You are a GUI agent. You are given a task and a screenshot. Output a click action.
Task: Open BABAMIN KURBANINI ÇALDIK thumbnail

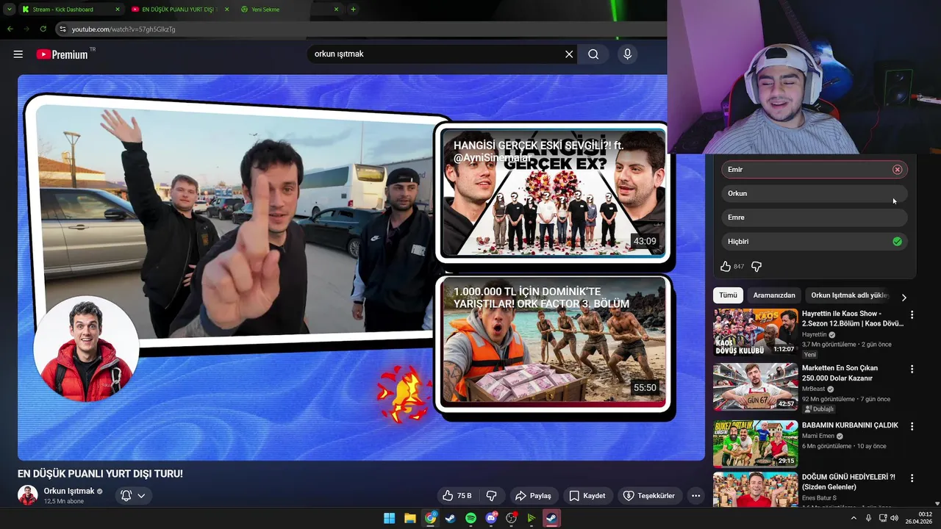click(755, 444)
